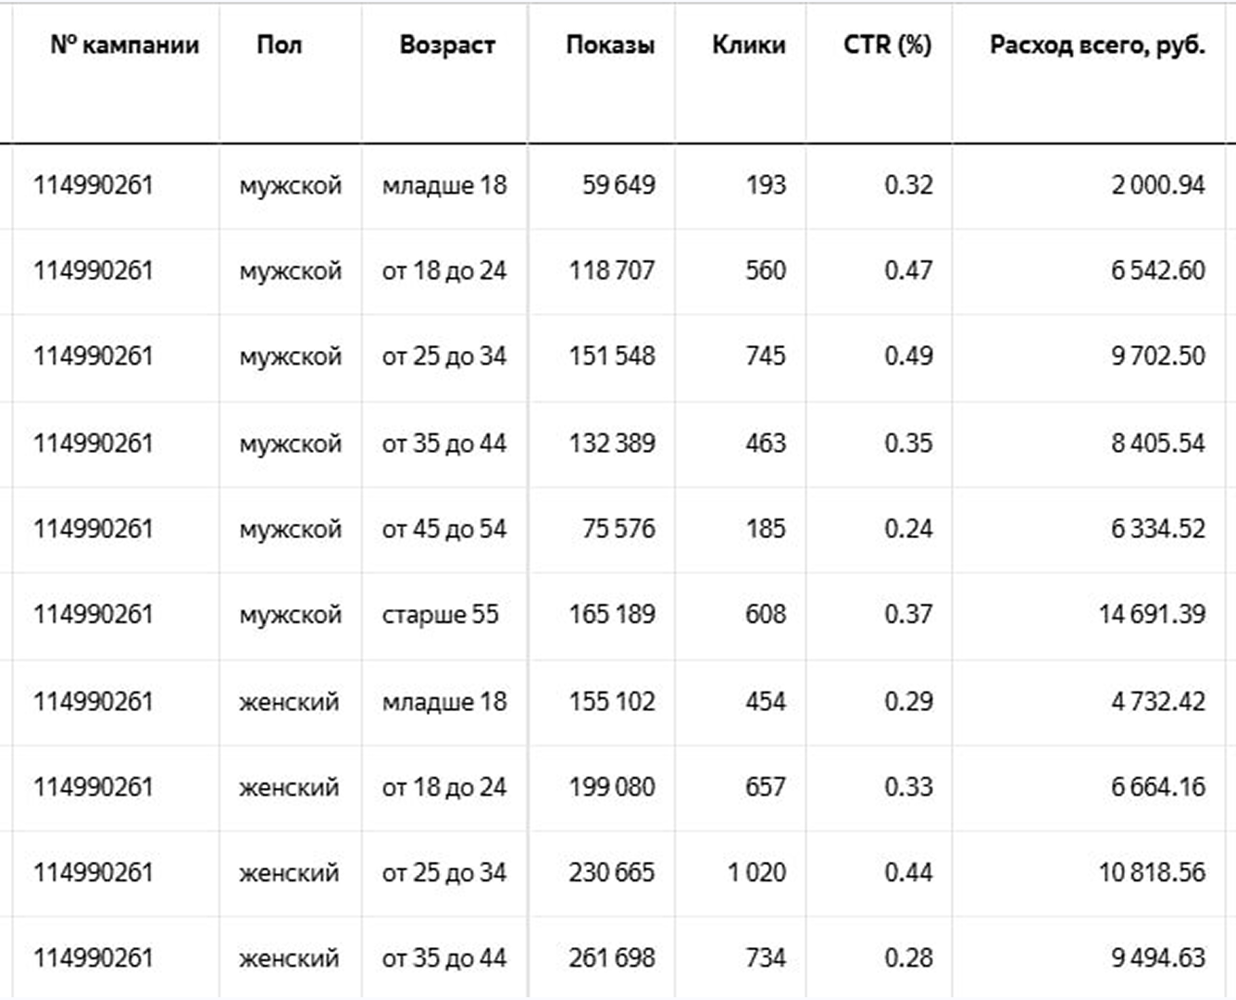Image resolution: width=1236 pixels, height=1000 pixels.
Task: Click the cell with 745 clicks
Action: (765, 356)
